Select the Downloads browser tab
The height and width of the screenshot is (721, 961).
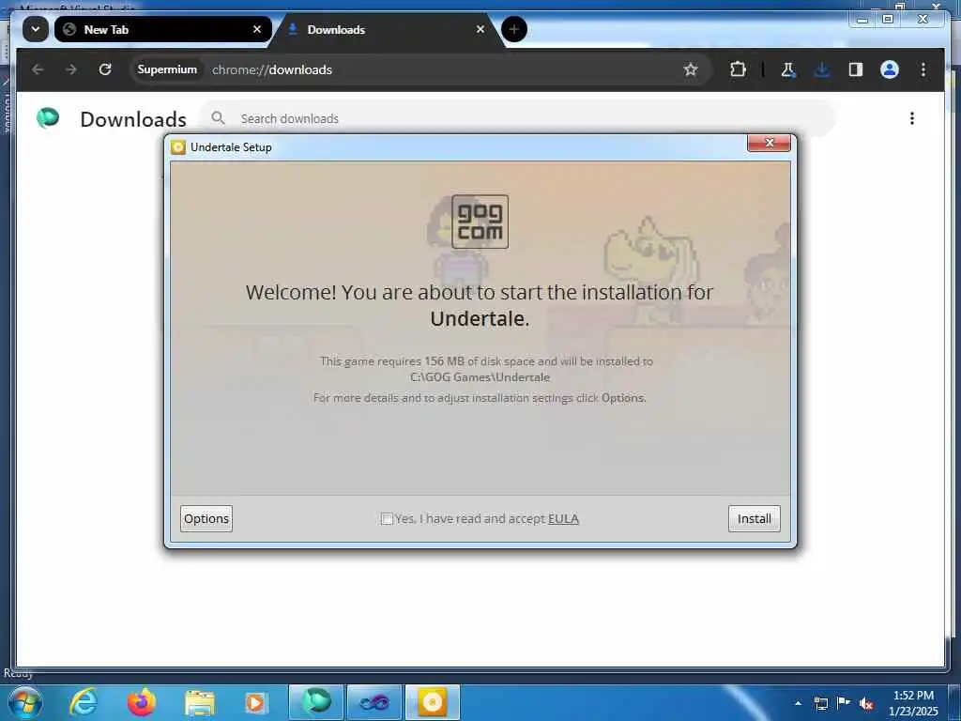click(388, 29)
